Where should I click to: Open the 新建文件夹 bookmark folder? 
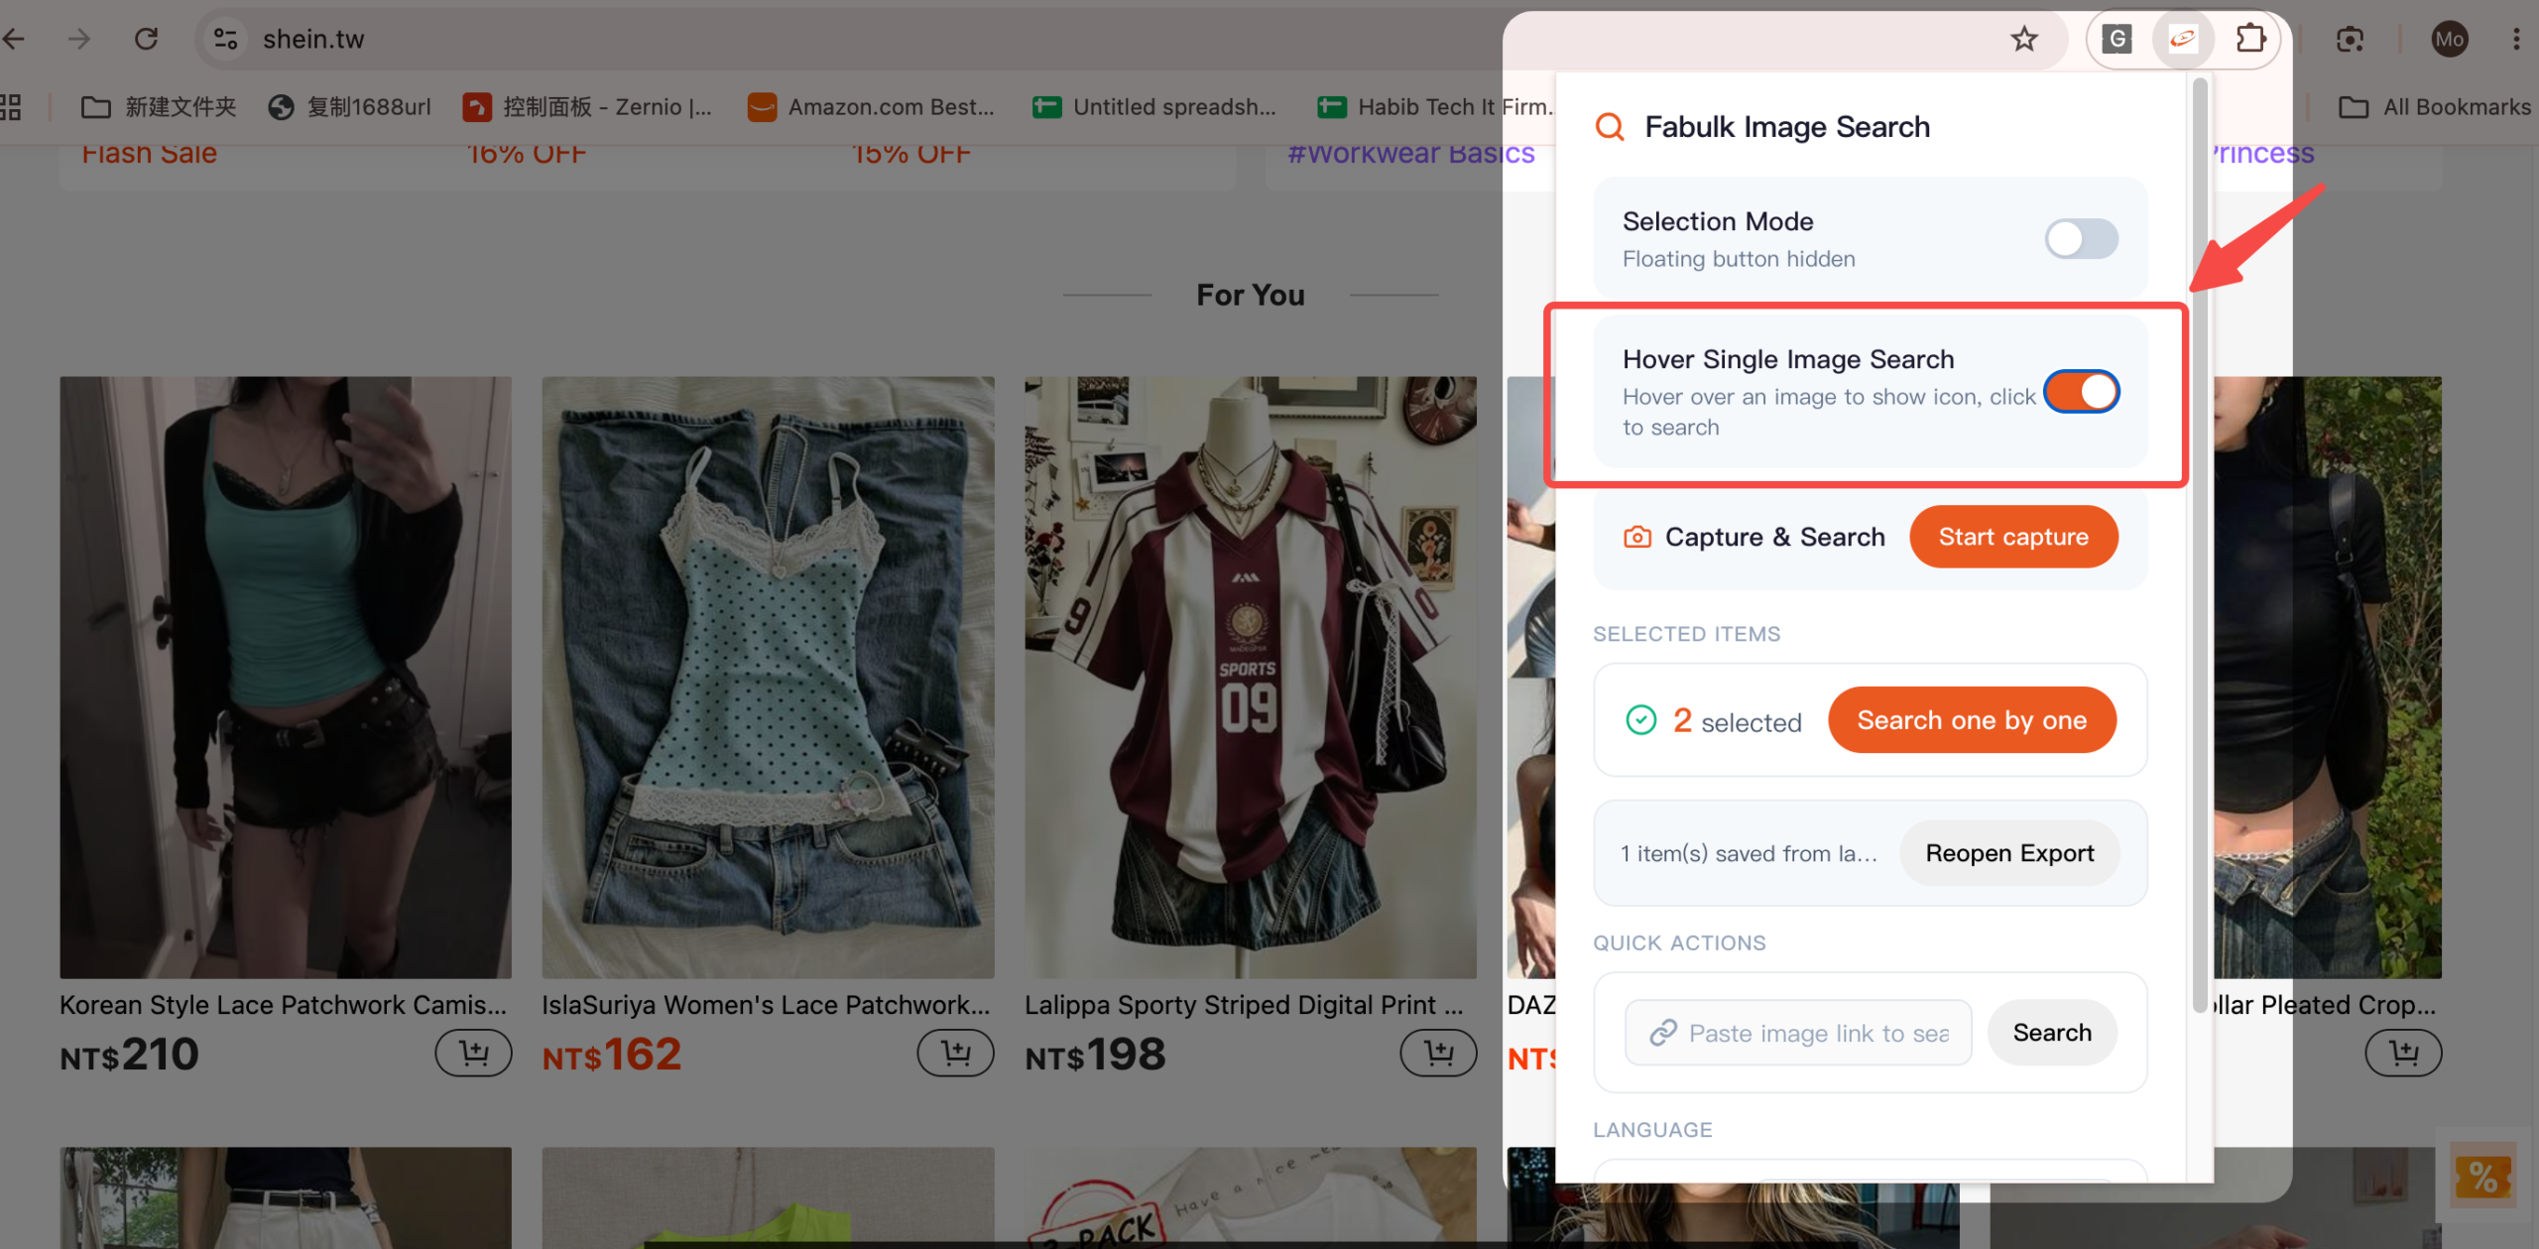(159, 106)
